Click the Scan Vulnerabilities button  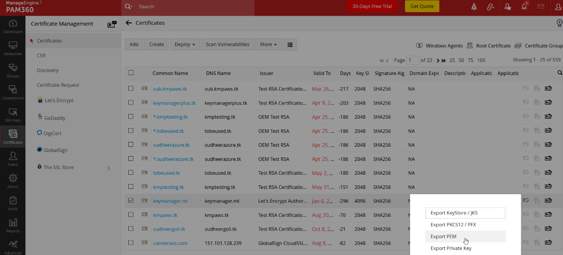(x=227, y=45)
